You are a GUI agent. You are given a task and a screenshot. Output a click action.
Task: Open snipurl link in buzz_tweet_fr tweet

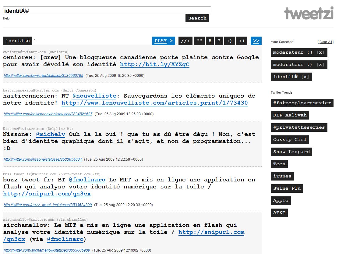pyautogui.click(x=47, y=194)
